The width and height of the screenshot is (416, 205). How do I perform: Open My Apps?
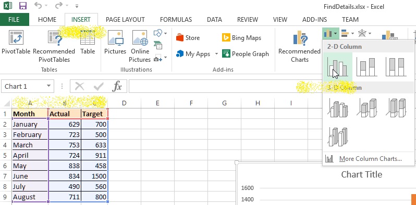click(193, 54)
